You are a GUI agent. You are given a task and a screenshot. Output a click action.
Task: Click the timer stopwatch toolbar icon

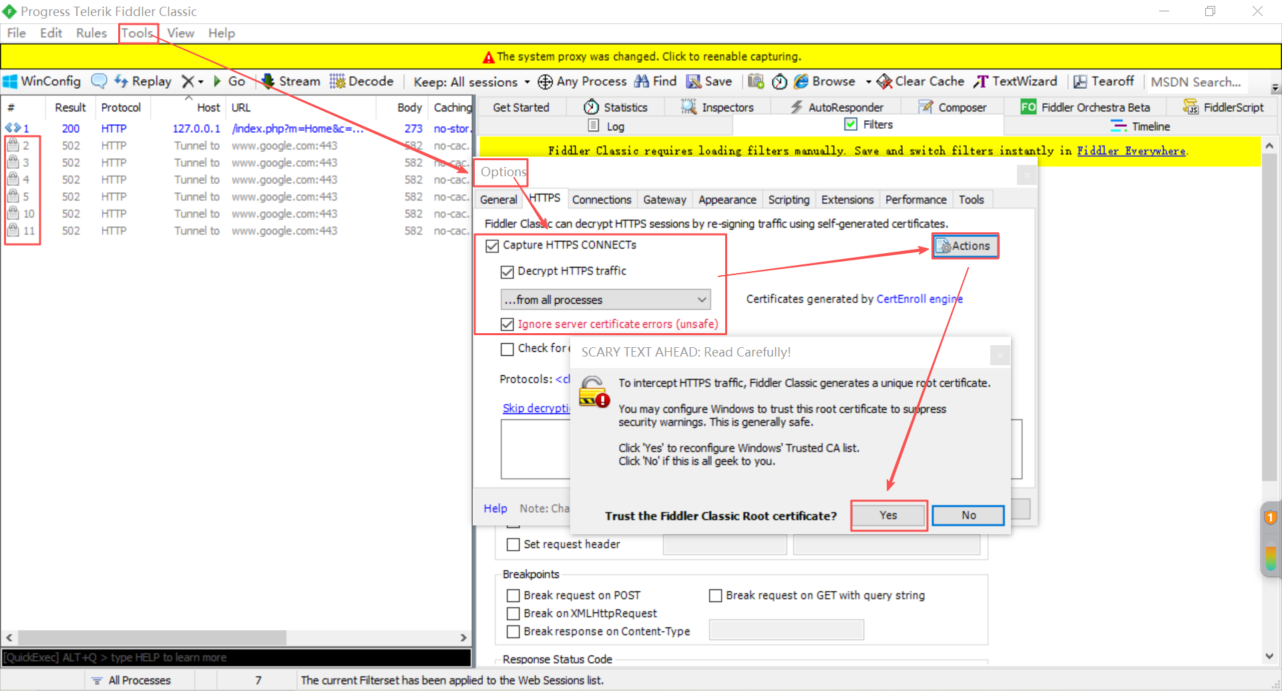point(779,81)
